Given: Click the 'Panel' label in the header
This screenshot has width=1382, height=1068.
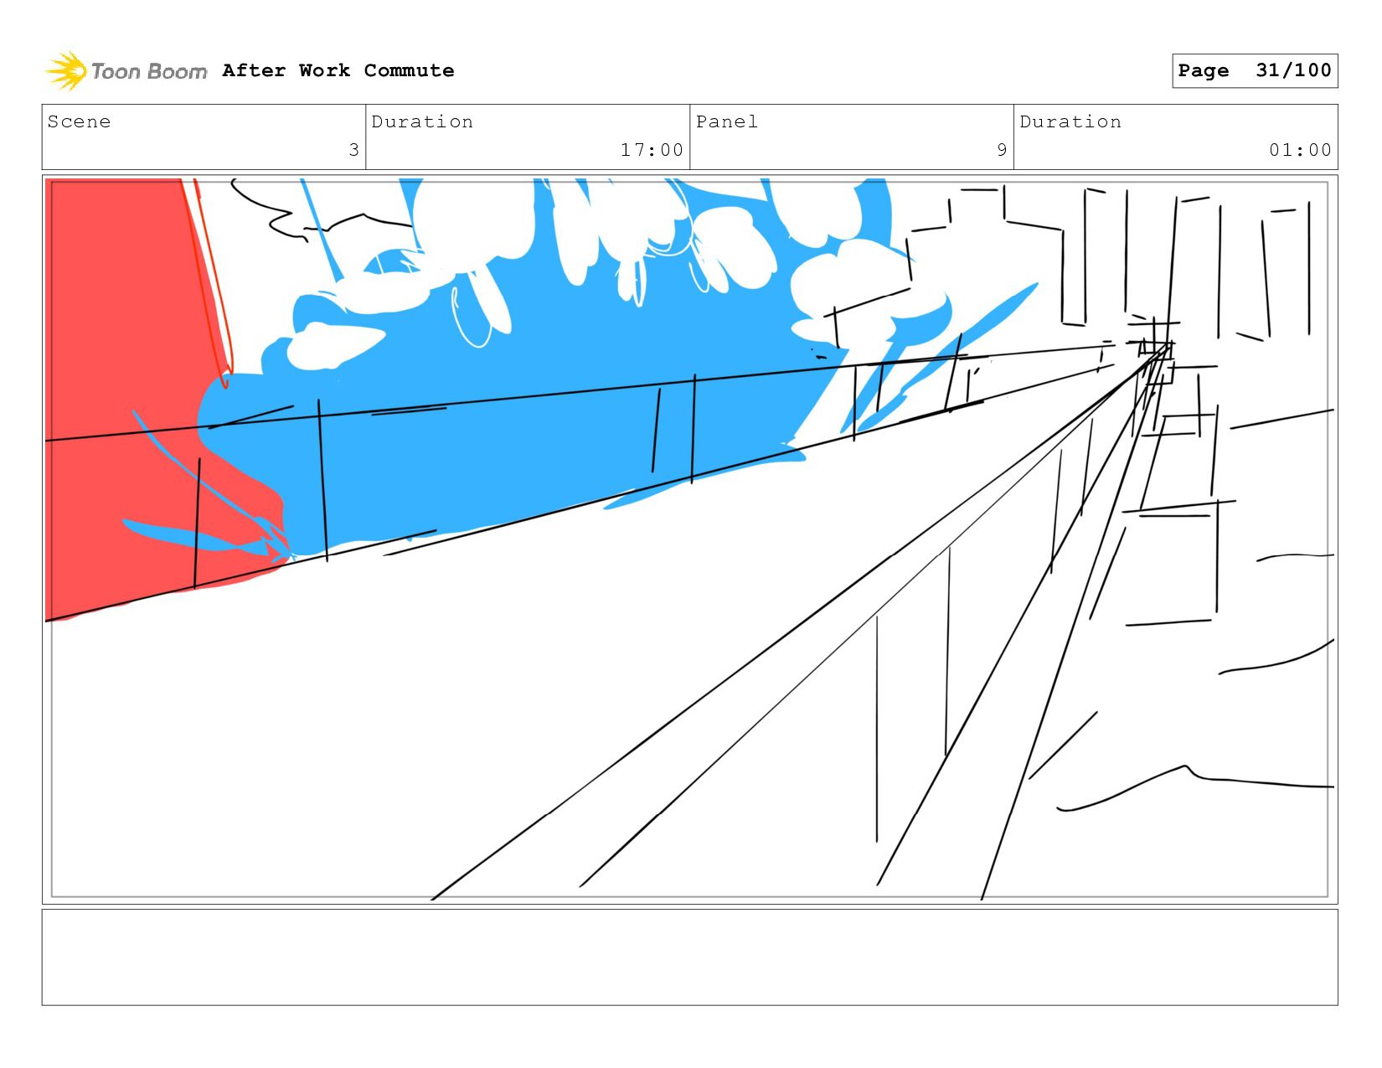Looking at the screenshot, I should [727, 121].
